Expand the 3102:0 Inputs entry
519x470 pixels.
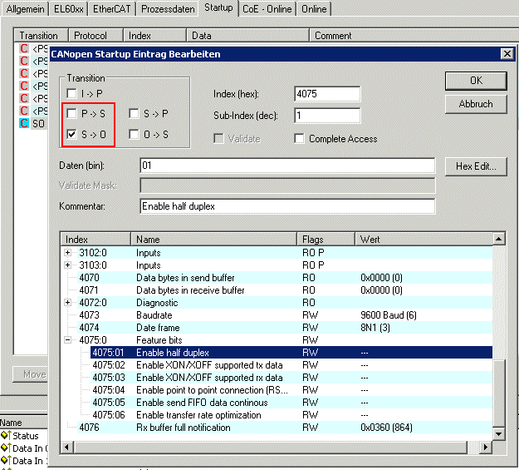67,253
